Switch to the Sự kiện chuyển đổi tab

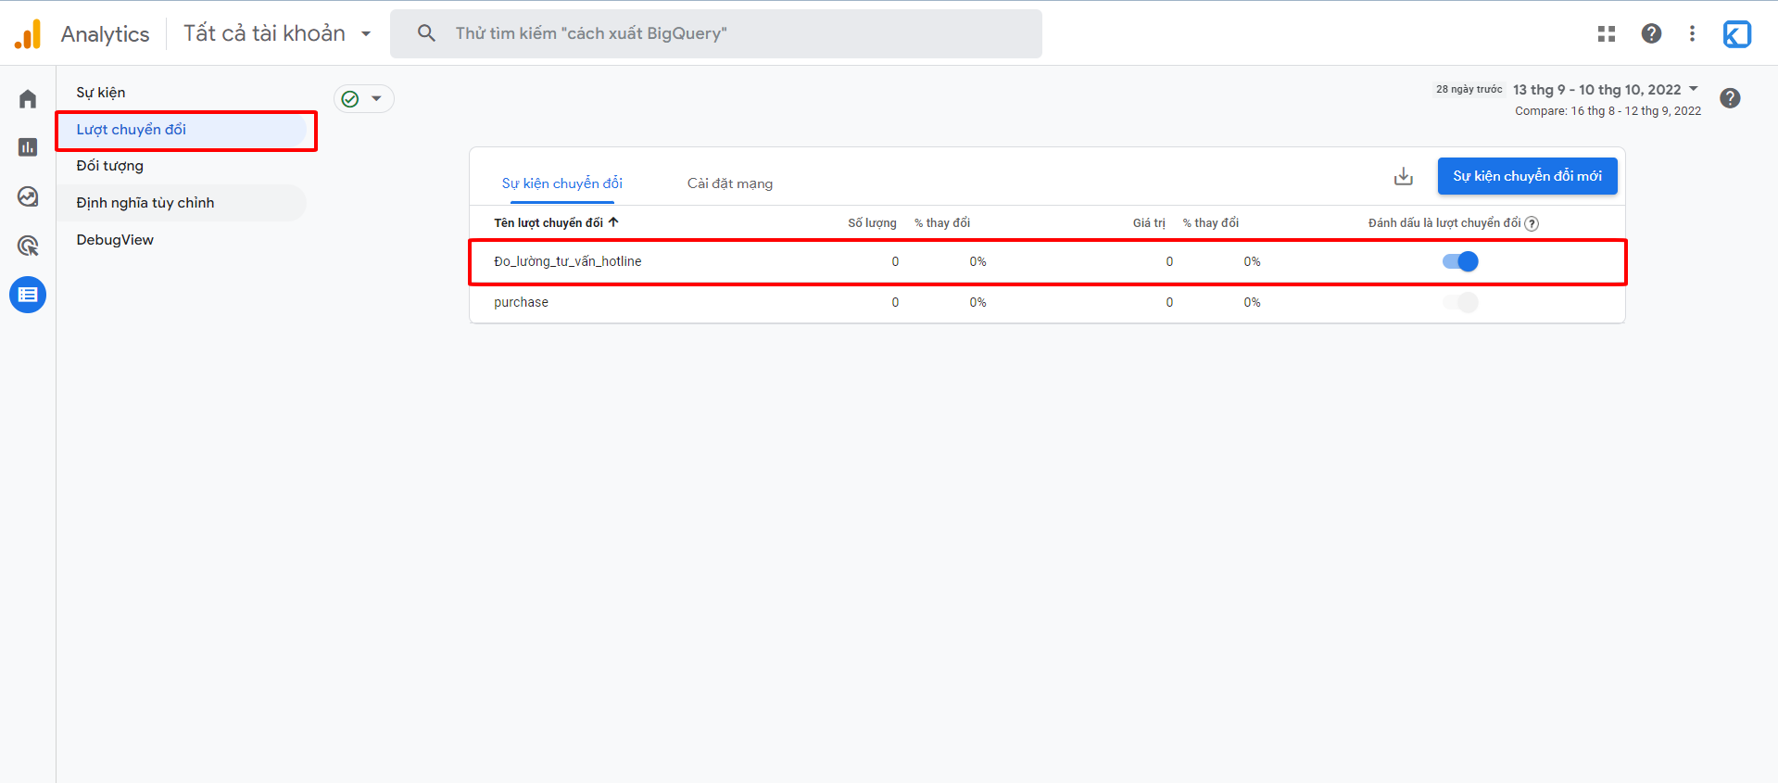562,183
